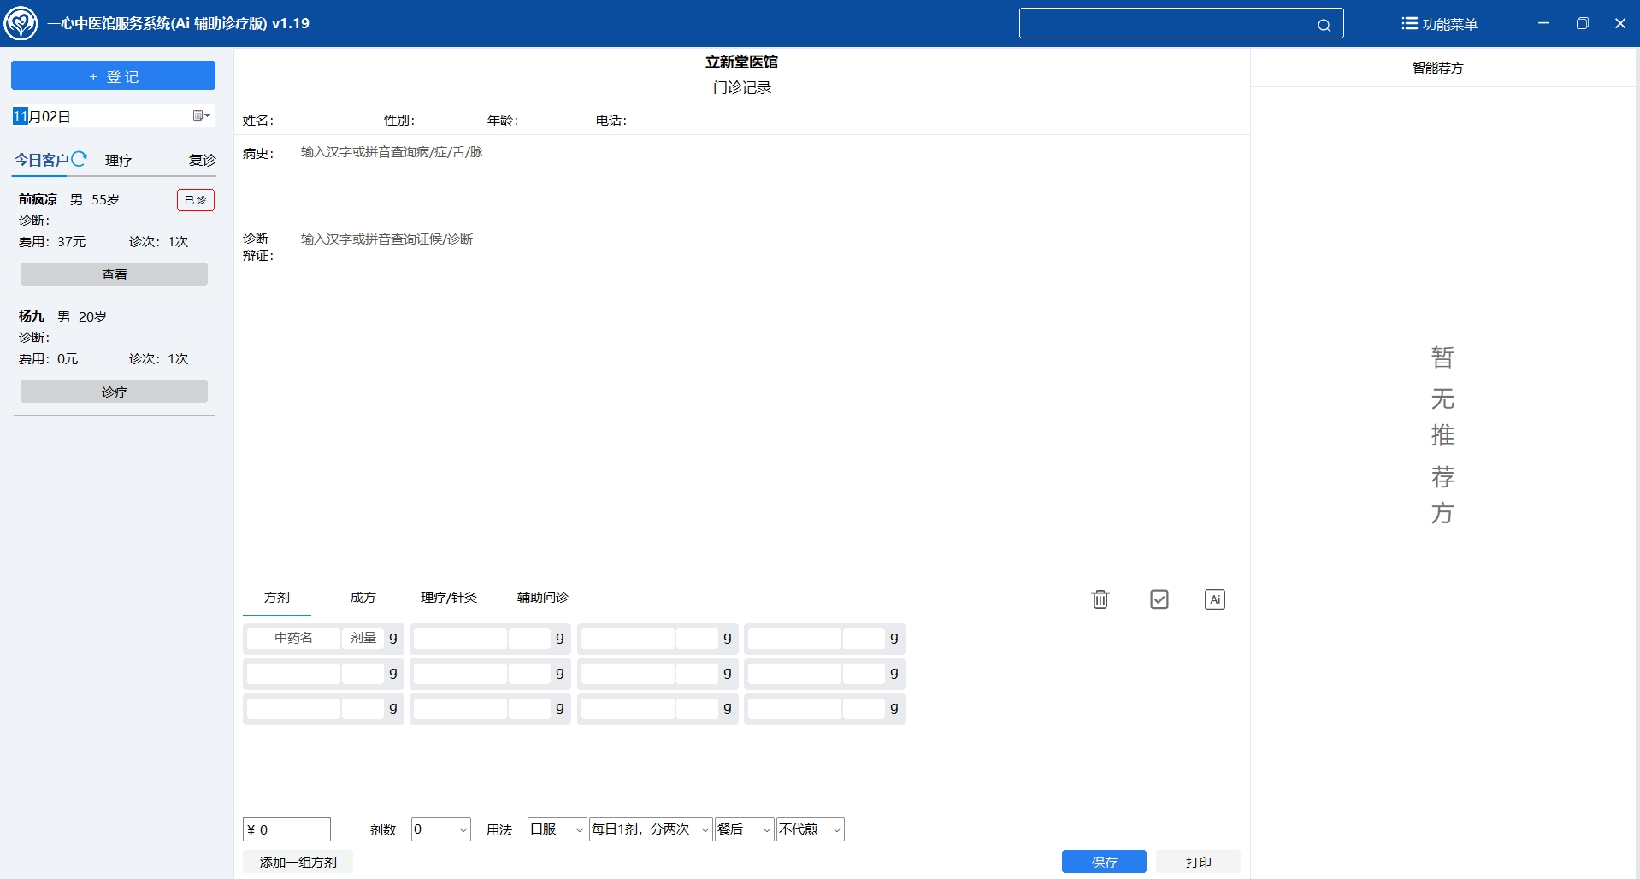This screenshot has height=879, width=1640.
Task: Open the 功能菜单 menu icon
Action: 1408,22
